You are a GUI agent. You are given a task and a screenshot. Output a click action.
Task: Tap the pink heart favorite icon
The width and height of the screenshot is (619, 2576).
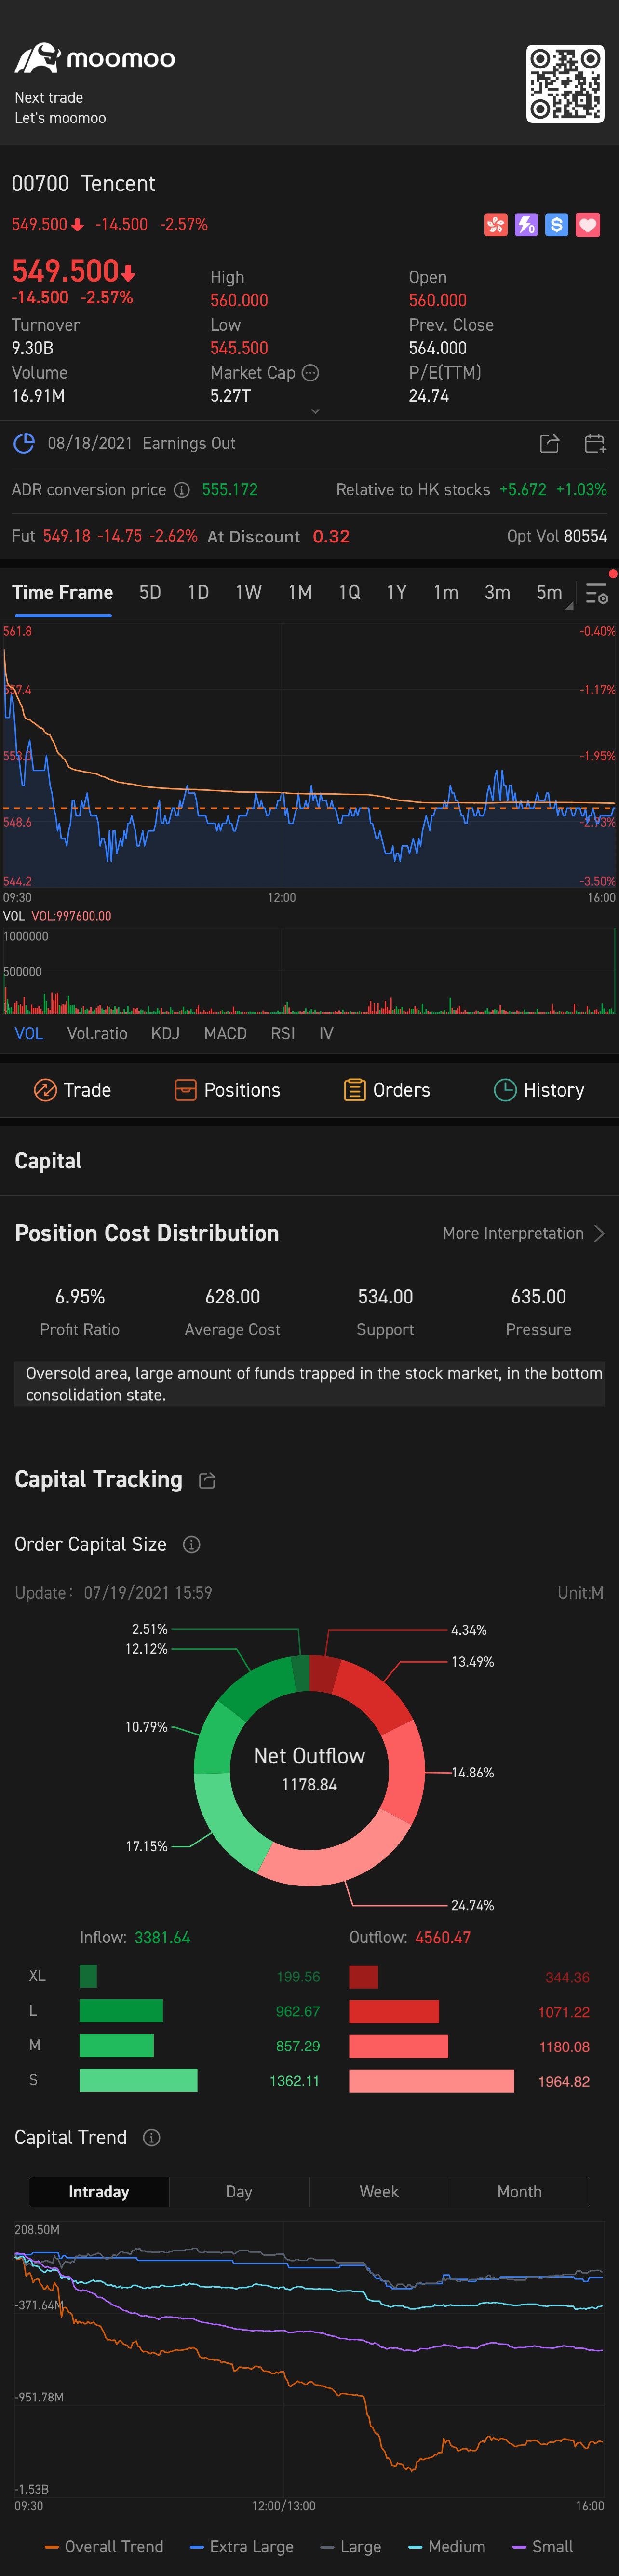(588, 225)
